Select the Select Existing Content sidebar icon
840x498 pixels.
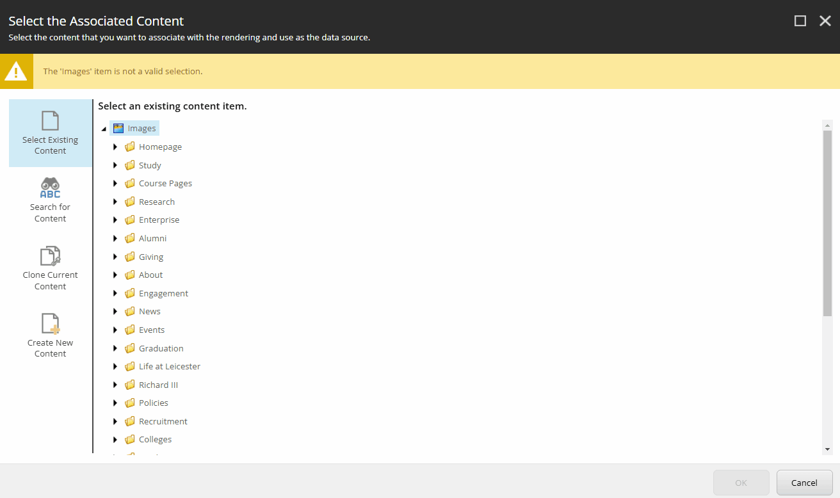[x=50, y=133]
